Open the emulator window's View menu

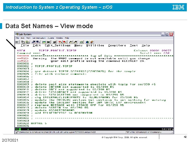28,38
